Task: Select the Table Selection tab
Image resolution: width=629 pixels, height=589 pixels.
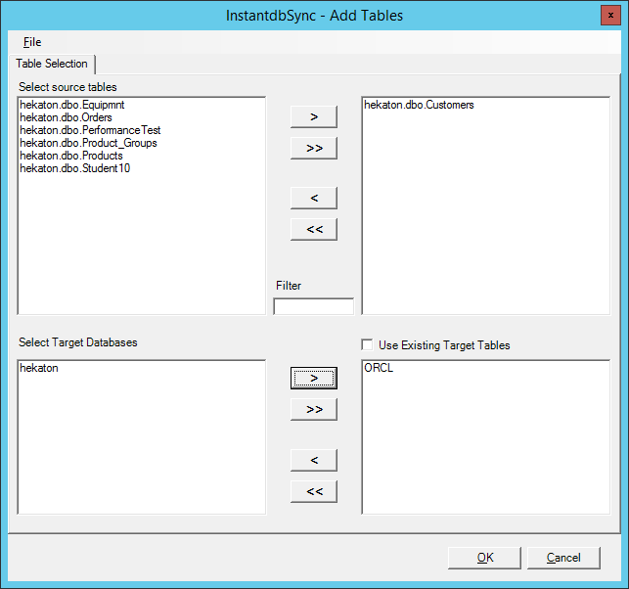Action: pyautogui.click(x=52, y=64)
